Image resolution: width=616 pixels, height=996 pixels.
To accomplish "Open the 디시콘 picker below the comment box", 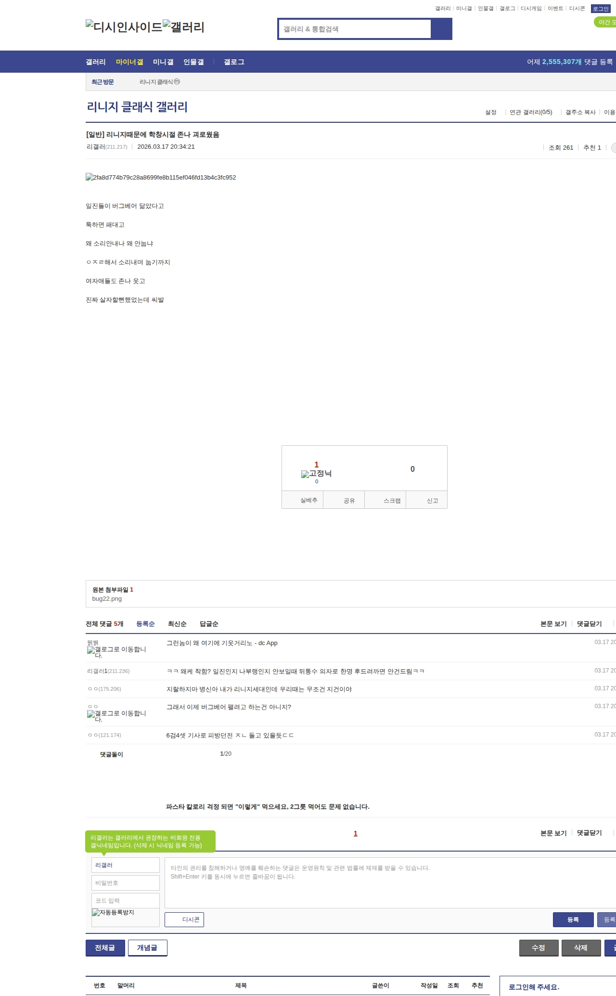I will tap(184, 919).
